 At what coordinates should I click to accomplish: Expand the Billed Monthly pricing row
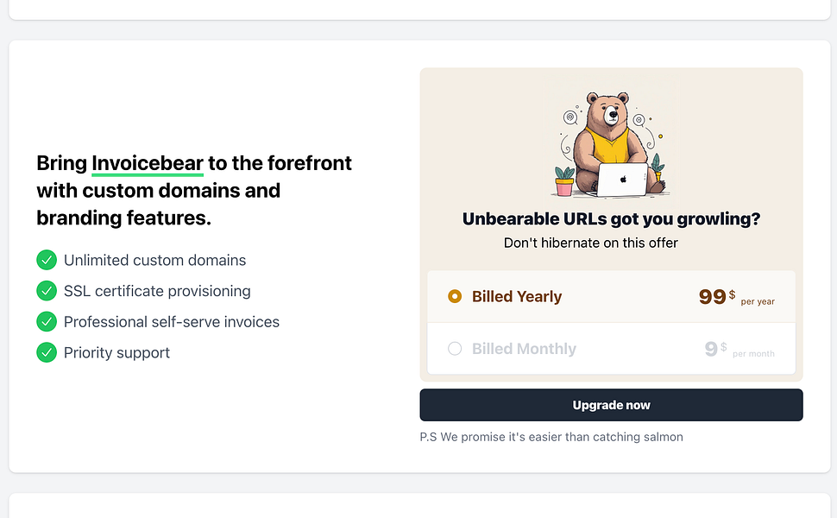click(x=611, y=349)
